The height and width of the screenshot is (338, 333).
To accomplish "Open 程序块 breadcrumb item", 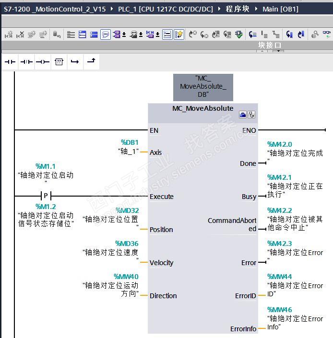I will (x=238, y=9).
